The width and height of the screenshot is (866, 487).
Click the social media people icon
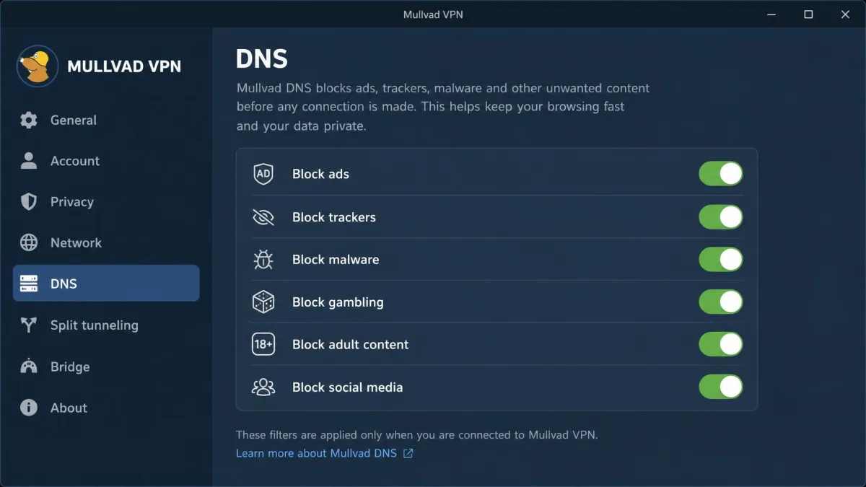tap(263, 387)
